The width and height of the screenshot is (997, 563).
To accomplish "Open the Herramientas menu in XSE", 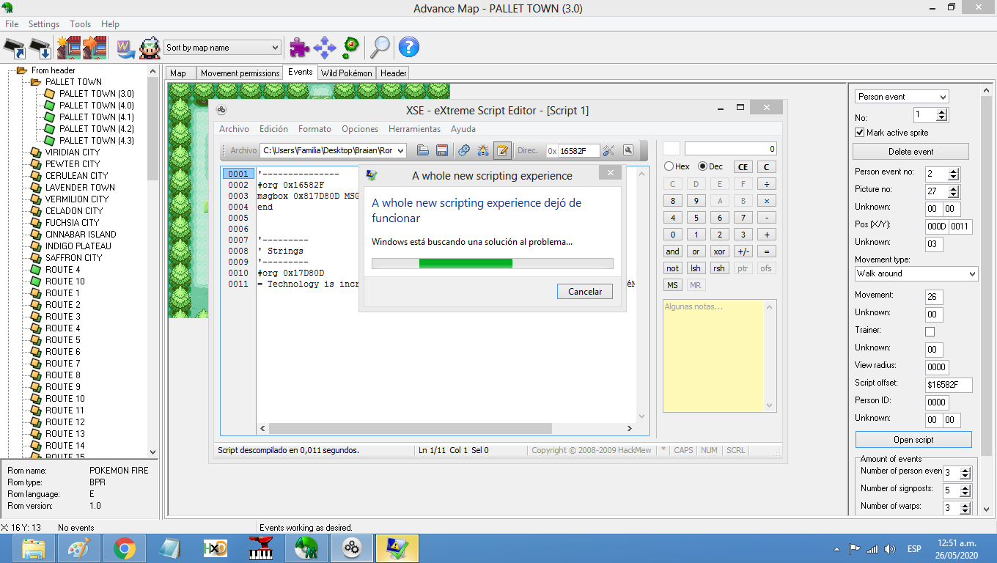I will coord(414,129).
